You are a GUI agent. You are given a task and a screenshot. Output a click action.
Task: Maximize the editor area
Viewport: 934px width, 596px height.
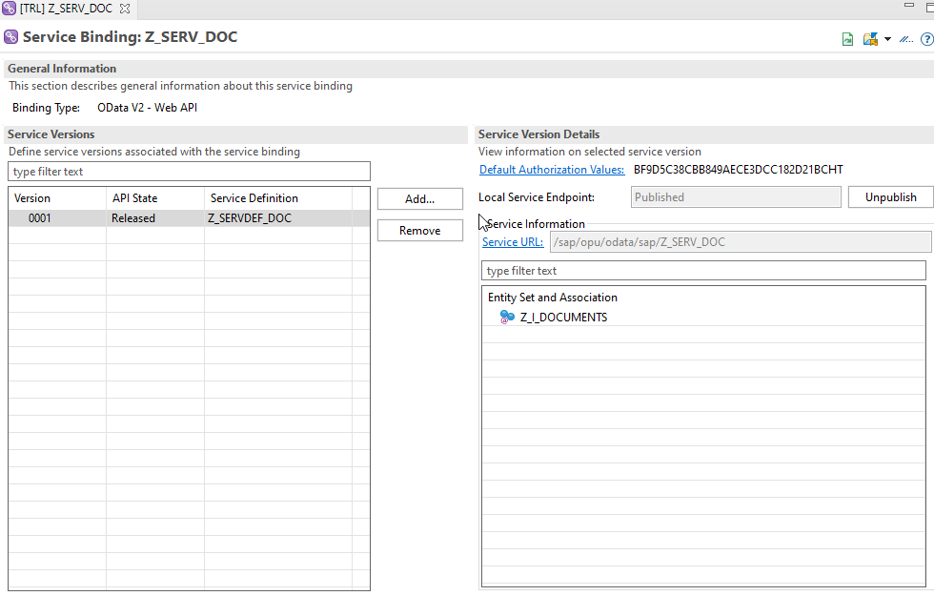point(927,6)
